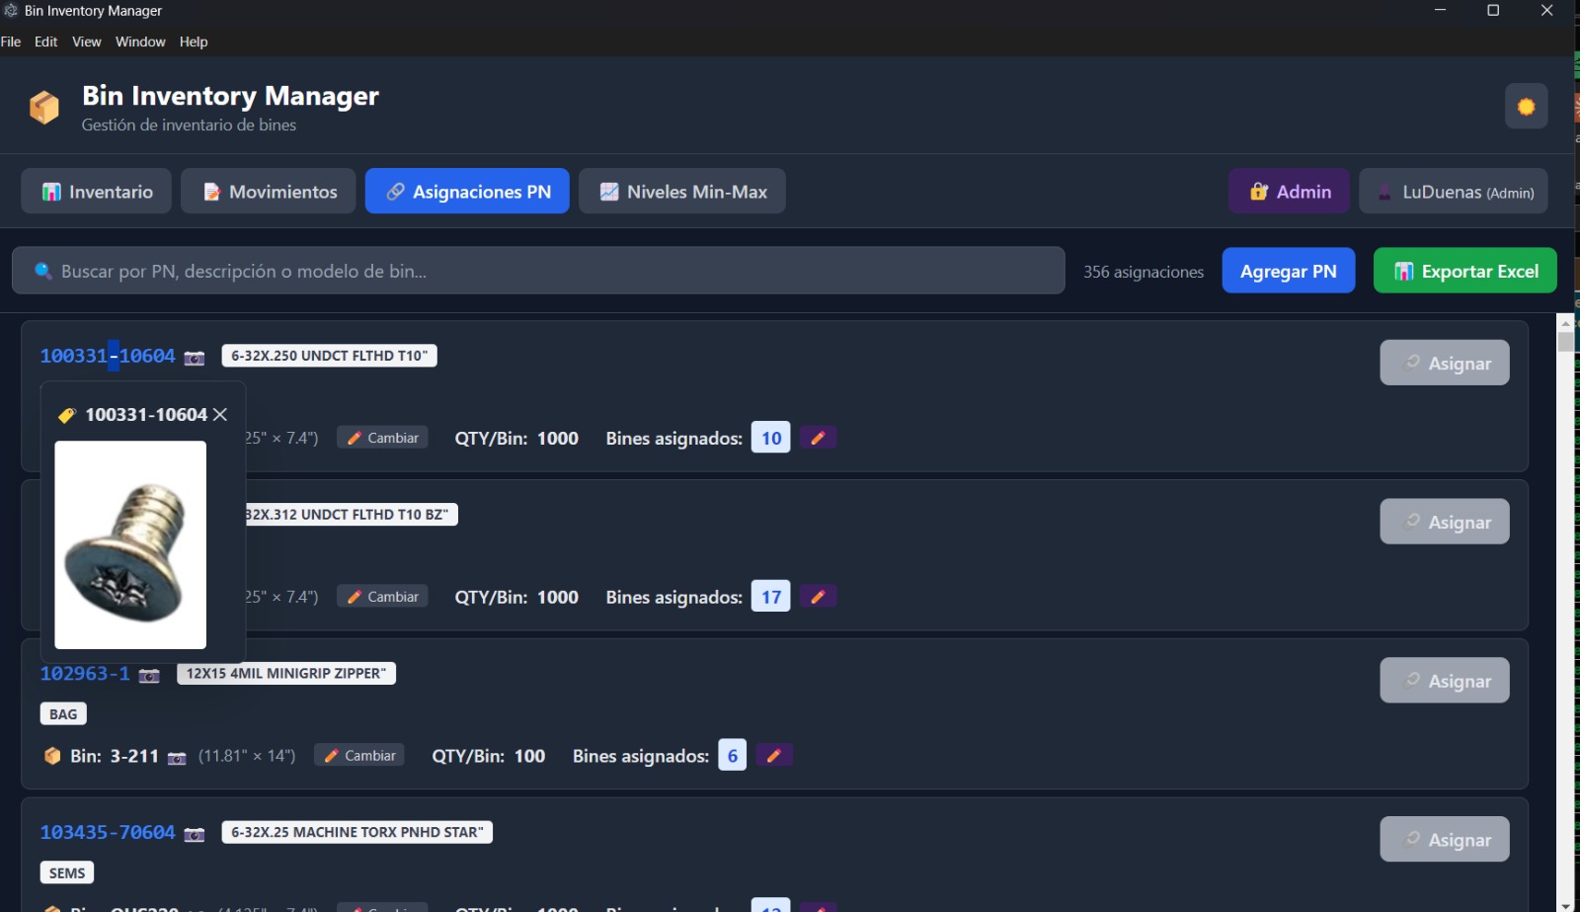This screenshot has height=912, width=1580.
Task: Open the Niveles Min-Max tab
Action: (x=682, y=192)
